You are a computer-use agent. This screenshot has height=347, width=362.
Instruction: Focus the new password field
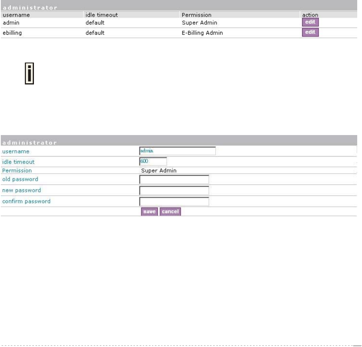174,190
